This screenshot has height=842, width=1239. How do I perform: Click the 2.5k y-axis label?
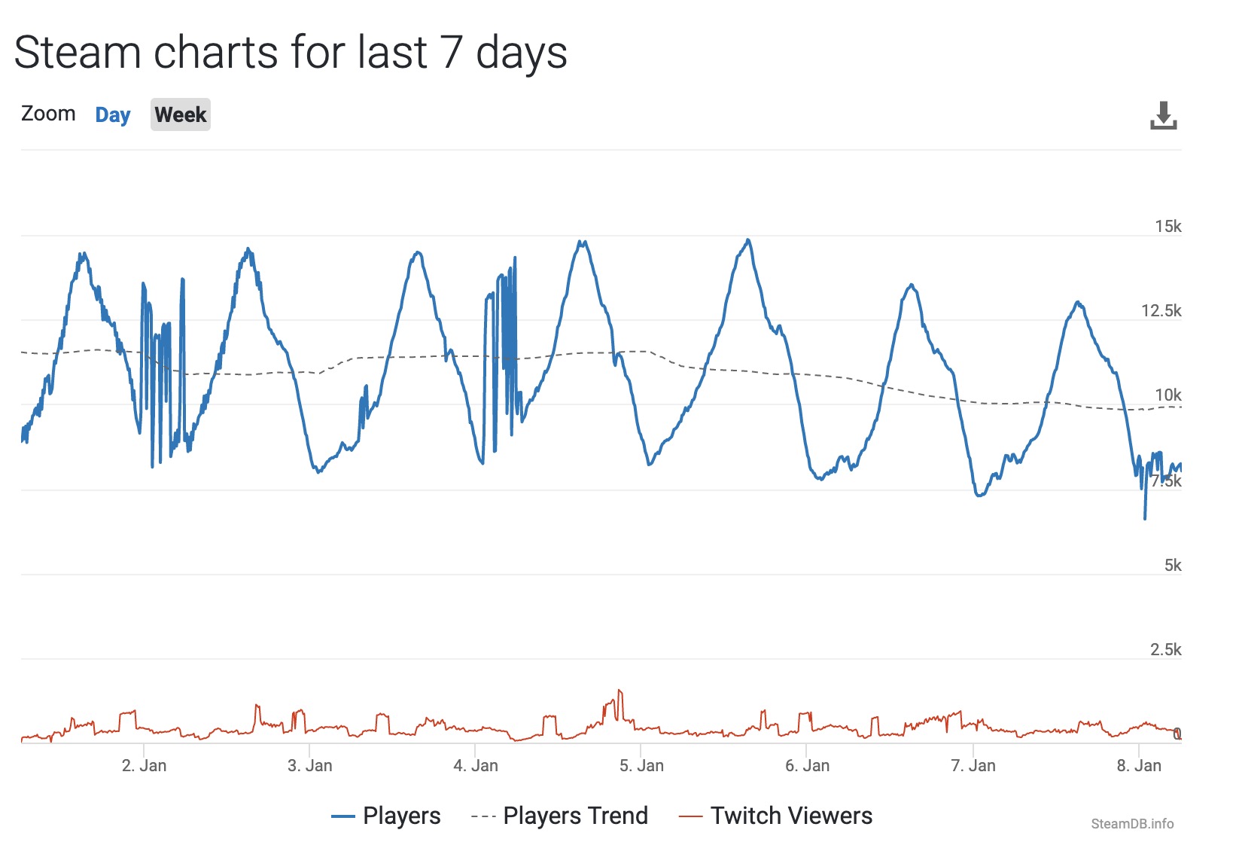click(1166, 650)
